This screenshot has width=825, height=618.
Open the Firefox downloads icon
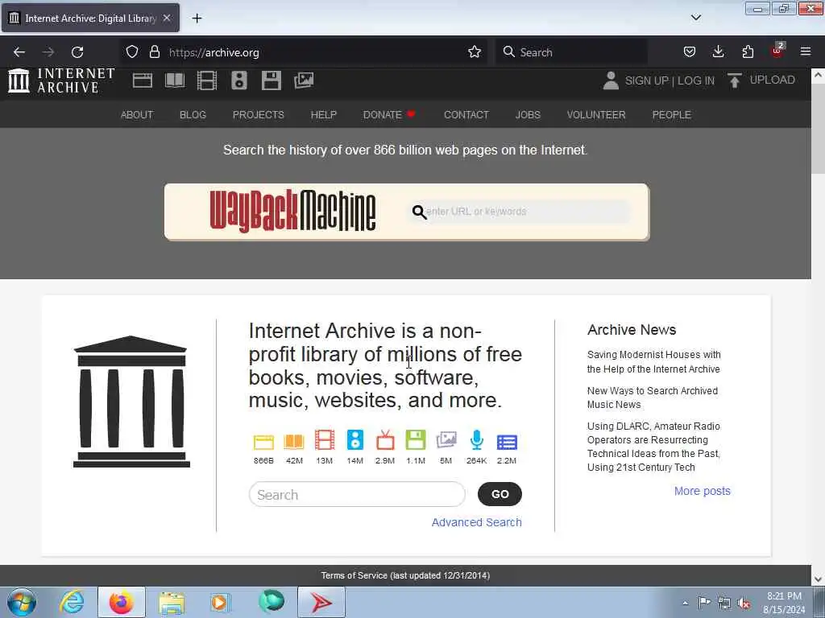(x=718, y=52)
